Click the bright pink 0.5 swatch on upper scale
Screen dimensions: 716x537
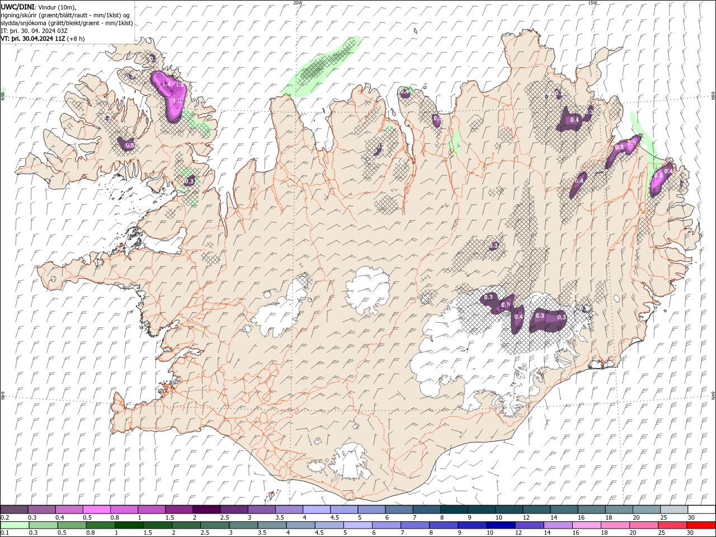tap(96, 510)
